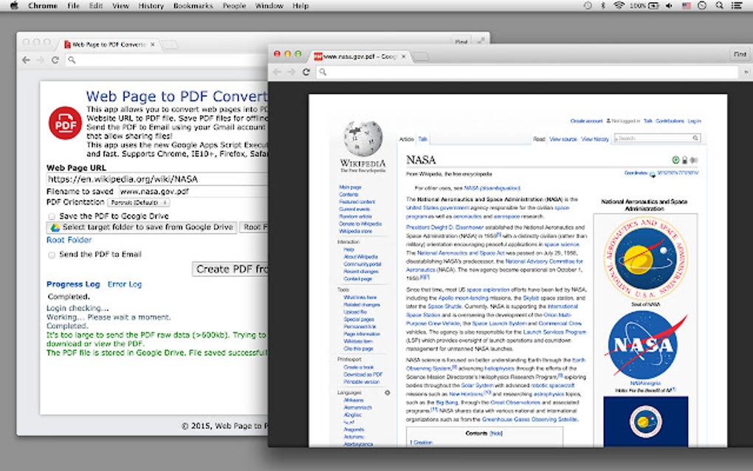753x471 pixels.
Task: Check Send the PDF to Email
Action: (51, 255)
